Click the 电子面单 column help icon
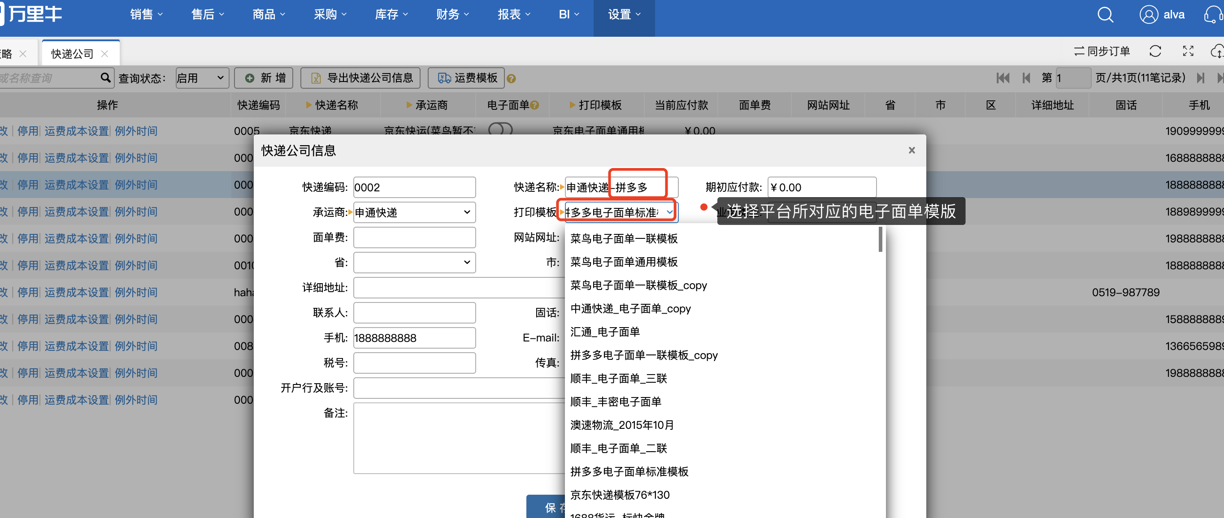Image resolution: width=1224 pixels, height=518 pixels. pos(534,105)
